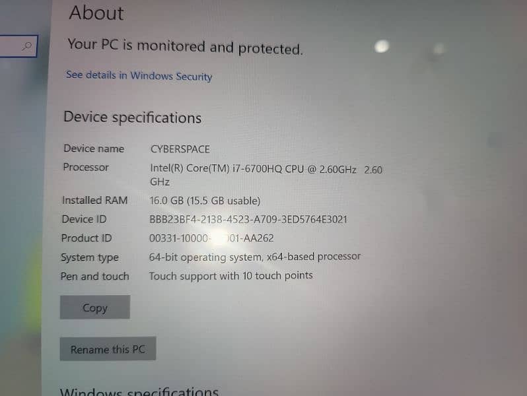Click the Installed RAM label
527x396 pixels.
[95, 200]
